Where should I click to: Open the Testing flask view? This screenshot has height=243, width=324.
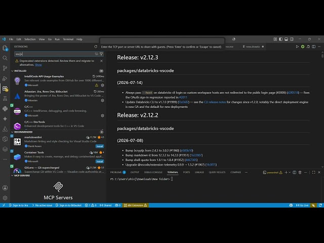tap(5, 99)
